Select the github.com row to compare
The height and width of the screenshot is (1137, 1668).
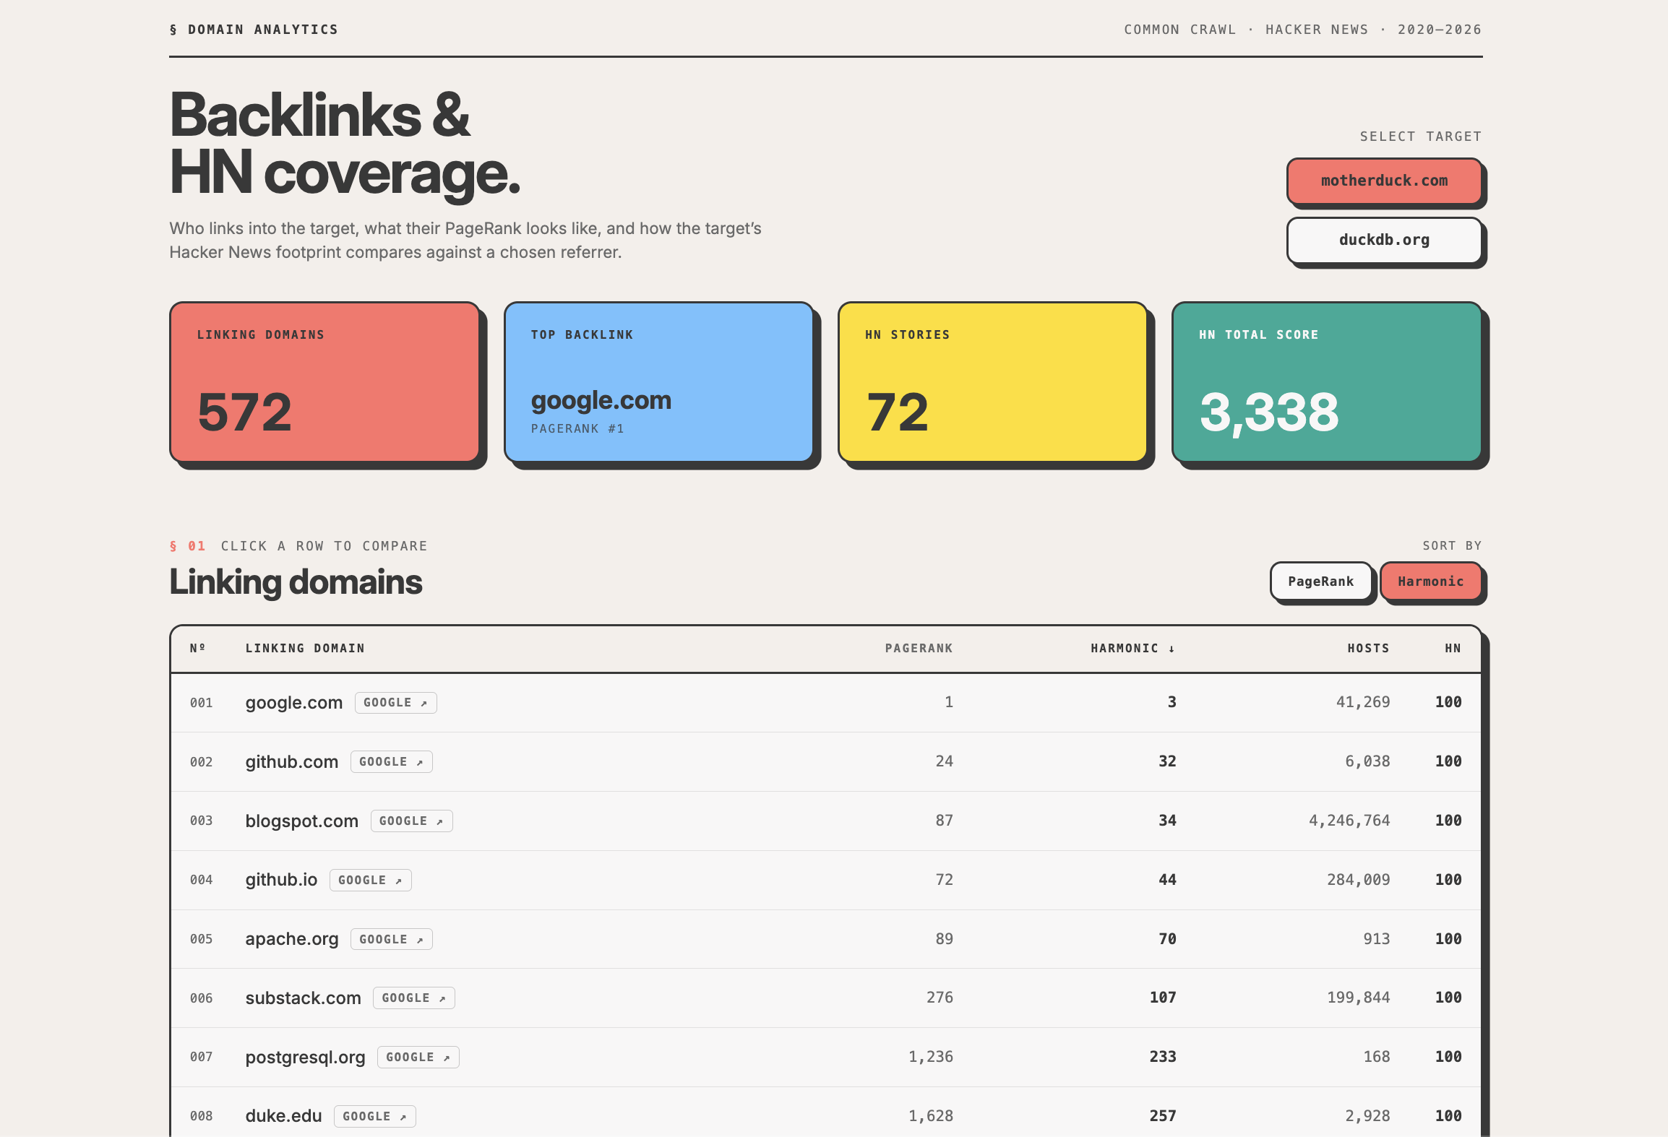click(x=825, y=762)
